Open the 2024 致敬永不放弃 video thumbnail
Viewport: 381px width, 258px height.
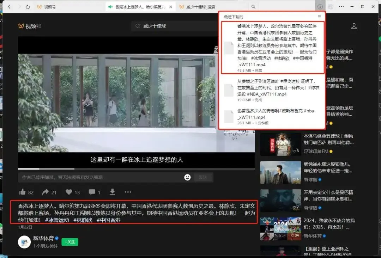click(x=280, y=229)
